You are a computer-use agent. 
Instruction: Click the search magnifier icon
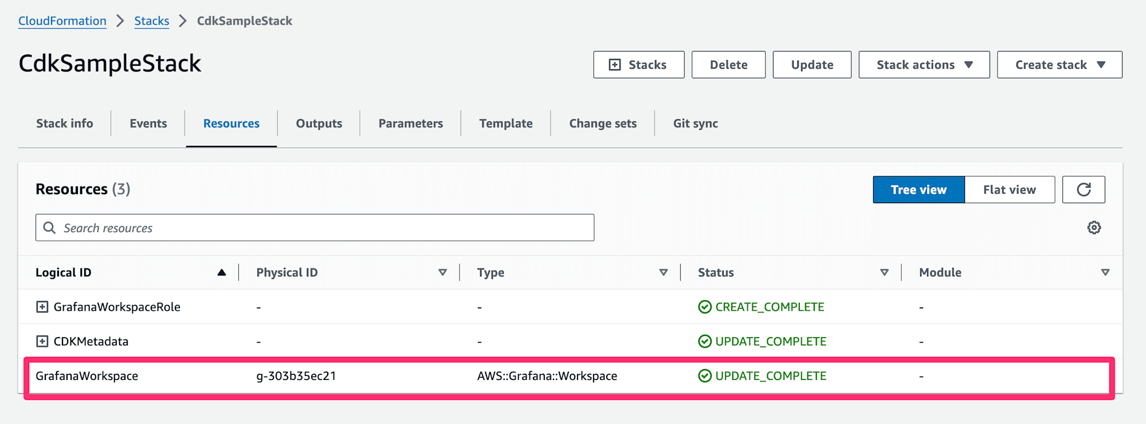[x=50, y=228]
